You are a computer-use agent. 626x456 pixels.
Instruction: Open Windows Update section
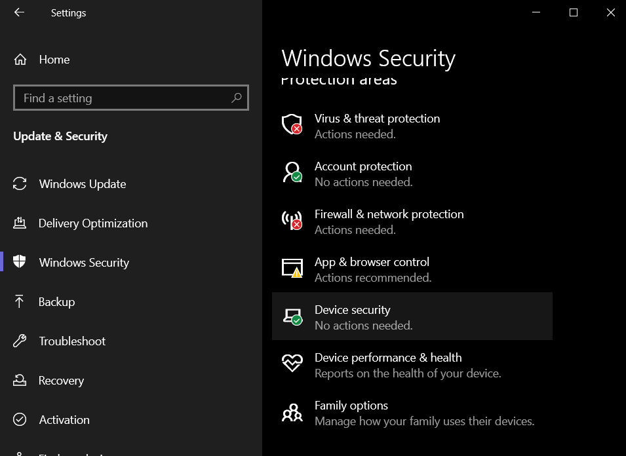82,184
